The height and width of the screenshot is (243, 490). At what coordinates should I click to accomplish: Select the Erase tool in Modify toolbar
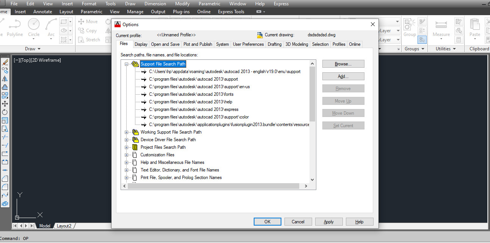coord(5,62)
